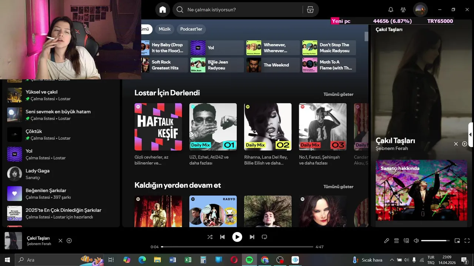Open connect-to-device icon
The image size is (474, 266).
tap(406, 241)
